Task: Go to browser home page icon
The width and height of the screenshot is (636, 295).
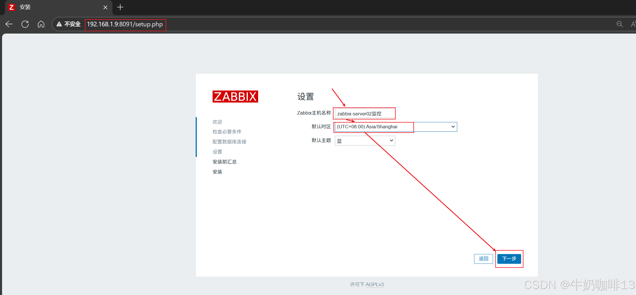Action: 41,24
